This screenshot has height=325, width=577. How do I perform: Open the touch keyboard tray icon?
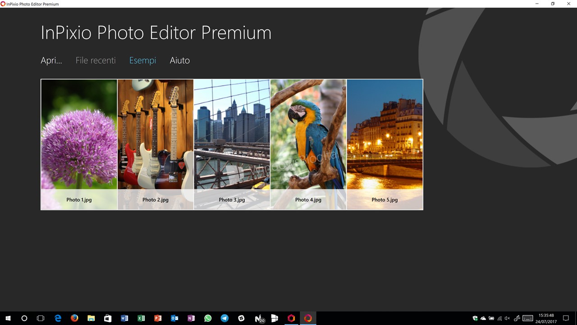(528, 318)
